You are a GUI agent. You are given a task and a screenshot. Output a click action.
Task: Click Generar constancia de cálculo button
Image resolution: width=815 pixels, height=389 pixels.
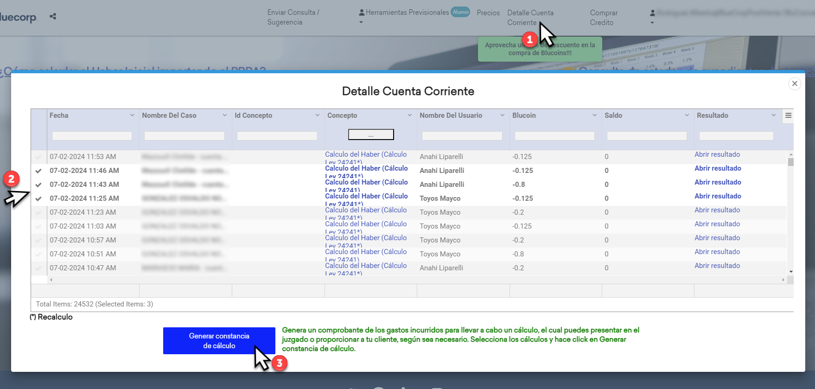pos(219,341)
